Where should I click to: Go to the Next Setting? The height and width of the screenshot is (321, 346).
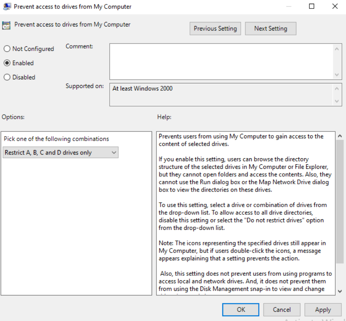point(270,28)
